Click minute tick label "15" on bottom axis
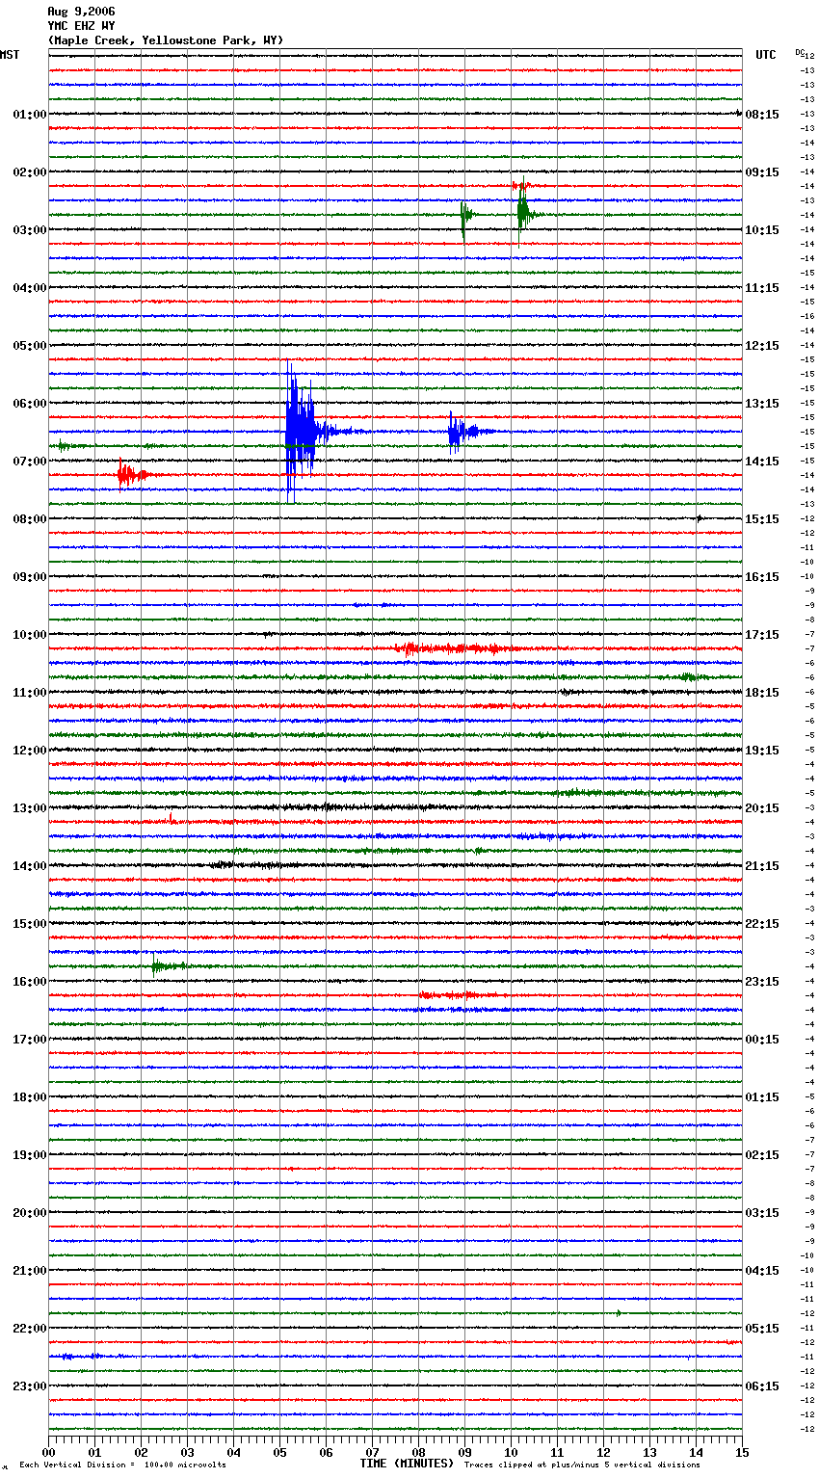The width and height of the screenshot is (819, 1478). (742, 1452)
